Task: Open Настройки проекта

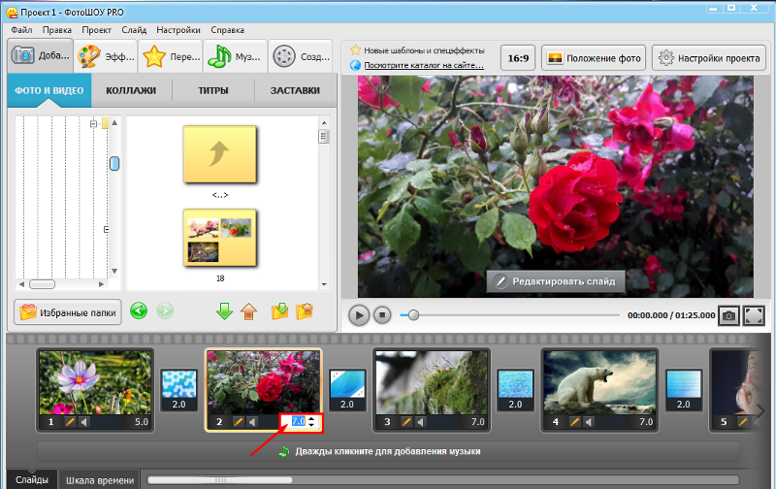Action: click(709, 58)
